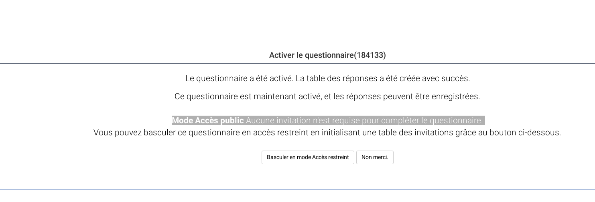The image size is (595, 202).
Task: Click the sentence "Le questionnaire a été activé."
Action: pyautogui.click(x=239, y=79)
